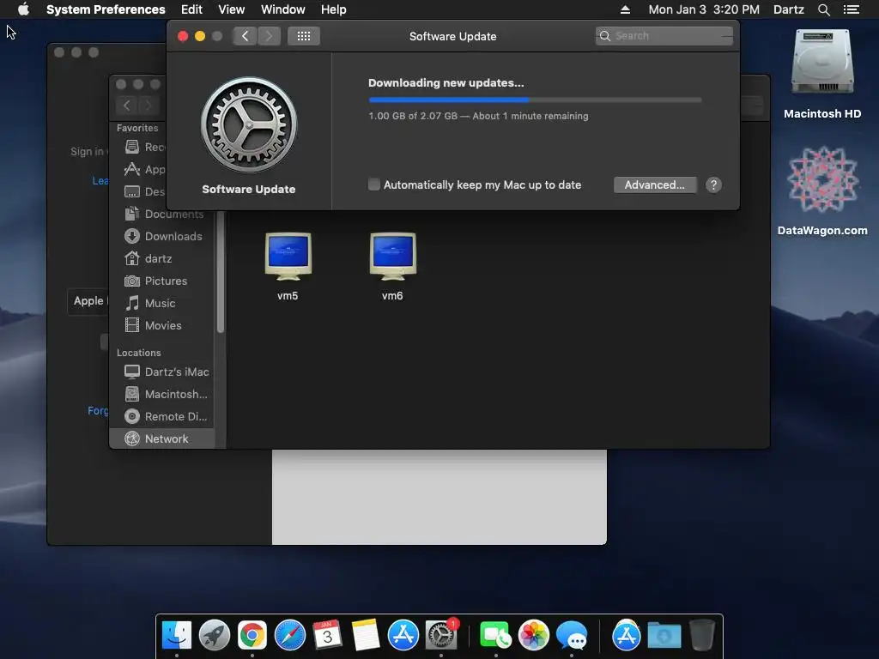The width and height of the screenshot is (879, 659).
Task: Enable Automatically keep my Mac up to date
Action: coord(374,184)
